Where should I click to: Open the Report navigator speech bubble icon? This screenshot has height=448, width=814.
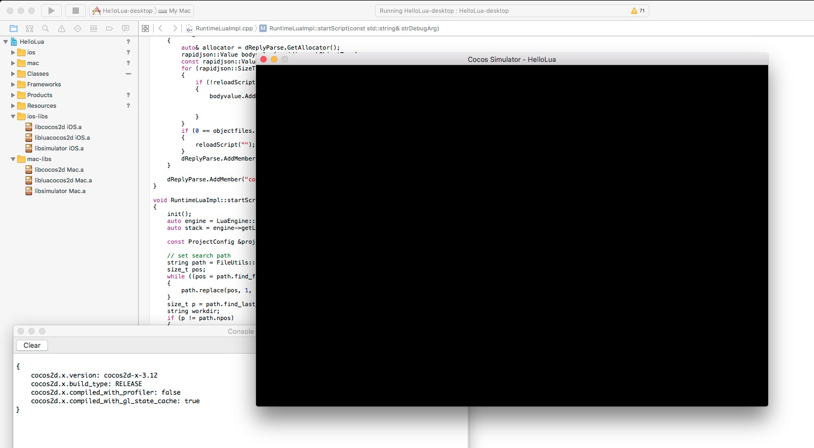click(x=126, y=28)
